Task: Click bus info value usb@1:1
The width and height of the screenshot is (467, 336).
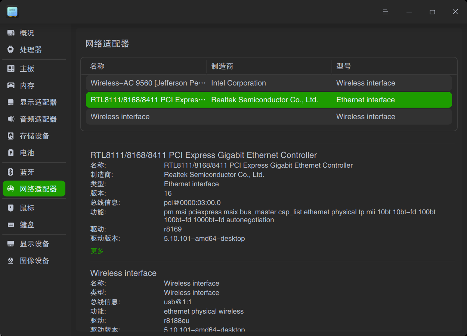Action: pyautogui.click(x=178, y=302)
